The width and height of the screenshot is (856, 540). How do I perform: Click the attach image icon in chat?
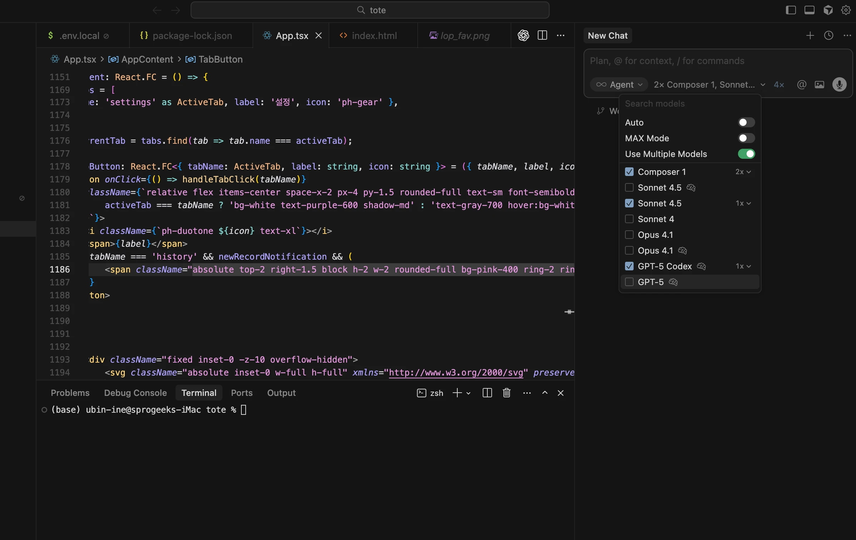819,85
